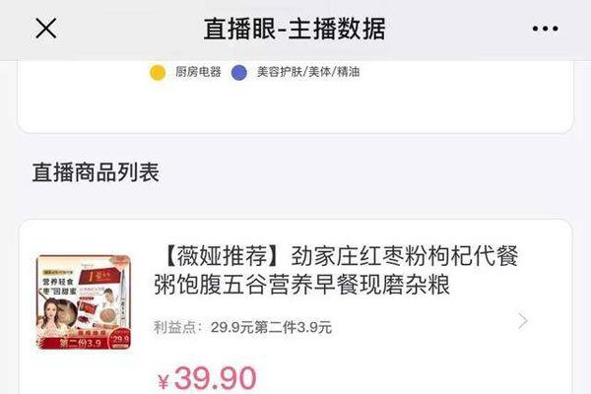Click the blue 美容护肤 legend dot

coord(239,72)
